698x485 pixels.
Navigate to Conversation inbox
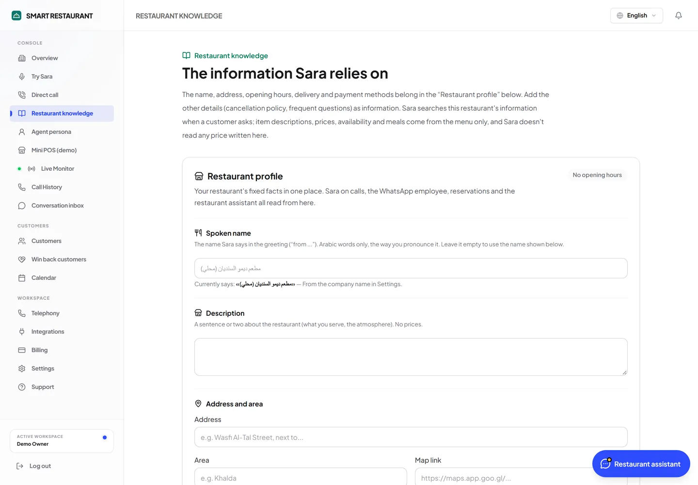(x=62, y=206)
